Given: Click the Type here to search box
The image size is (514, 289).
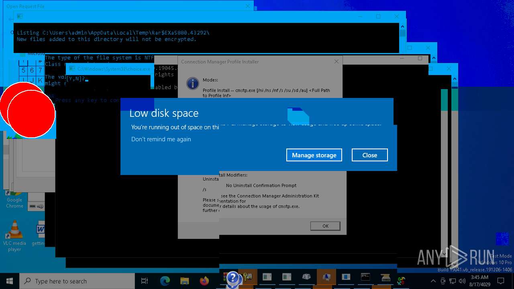Looking at the screenshot, I should [77, 281].
